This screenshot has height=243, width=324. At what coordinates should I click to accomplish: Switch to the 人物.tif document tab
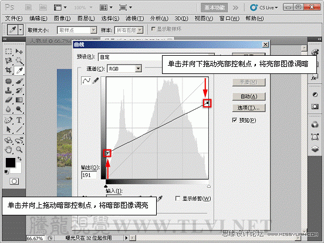49,41
